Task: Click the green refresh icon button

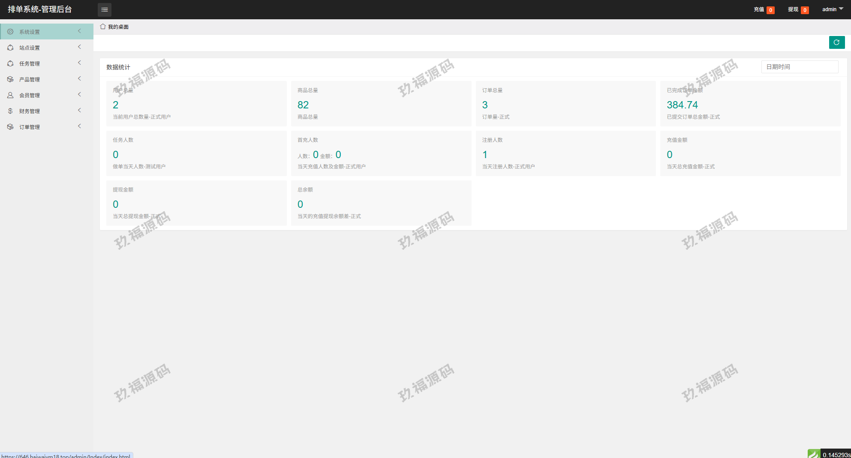Action: click(836, 42)
